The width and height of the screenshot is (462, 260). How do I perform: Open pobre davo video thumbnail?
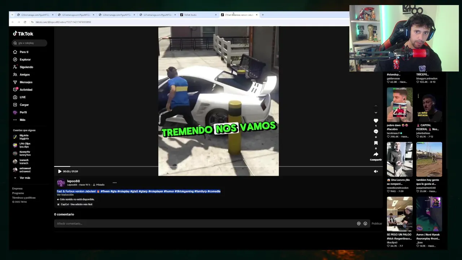[x=400, y=105]
